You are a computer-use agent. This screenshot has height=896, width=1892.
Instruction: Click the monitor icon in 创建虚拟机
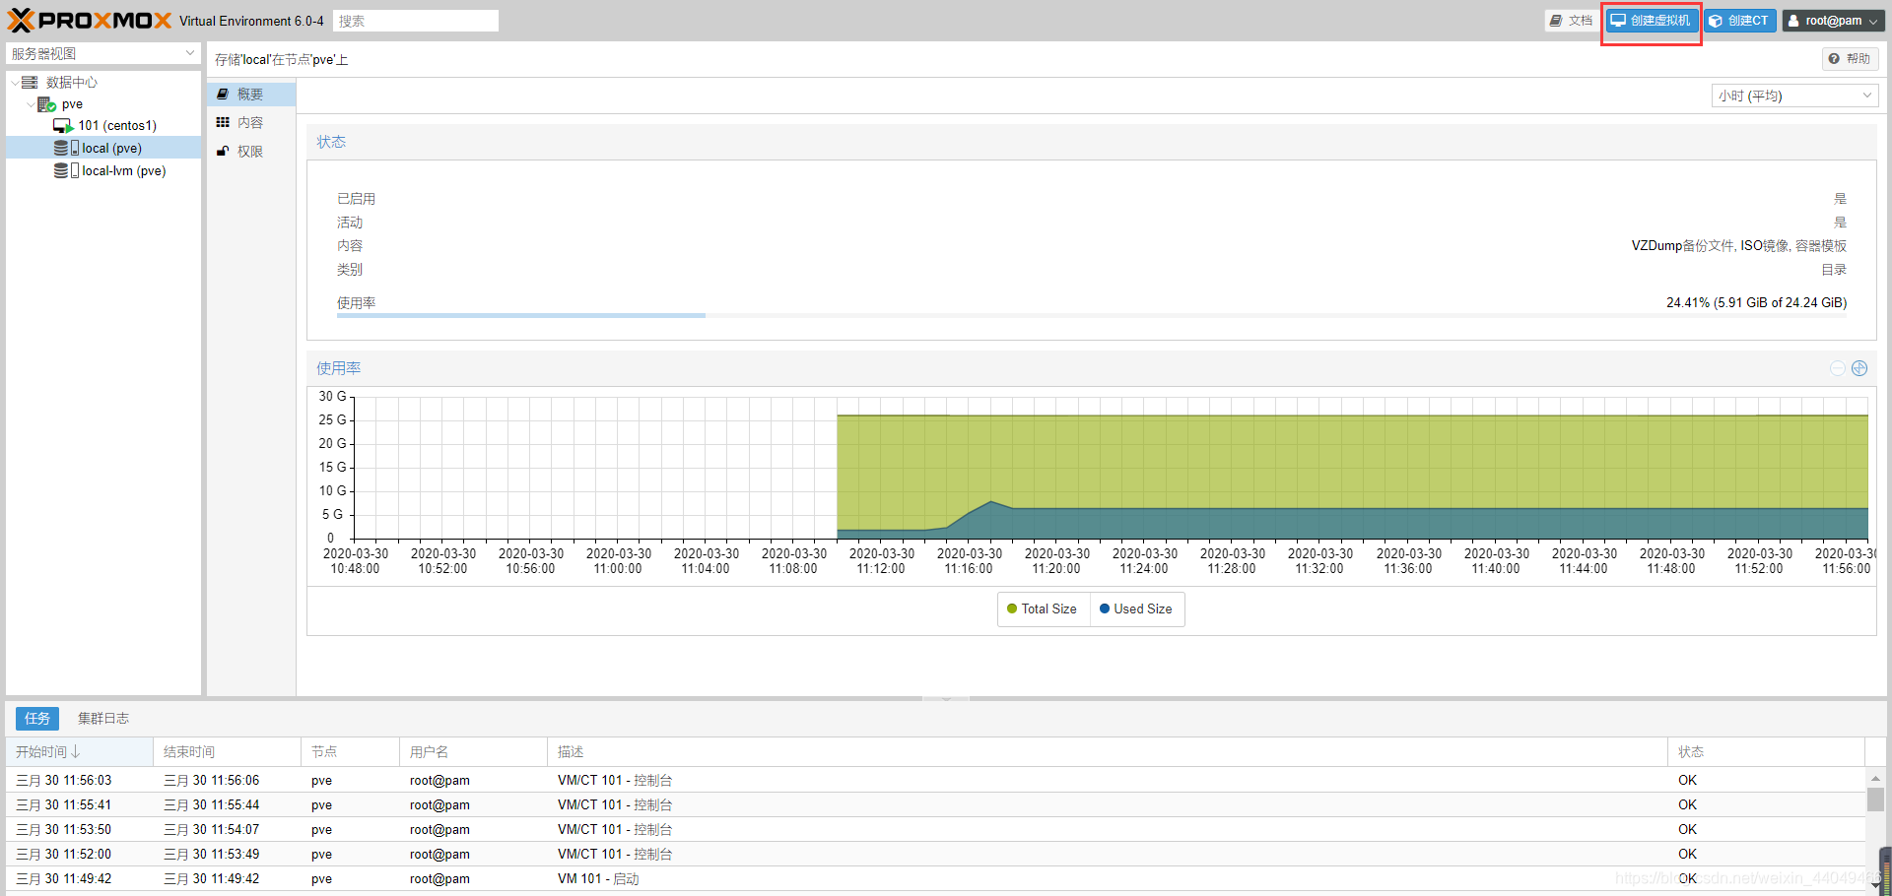point(1618,21)
